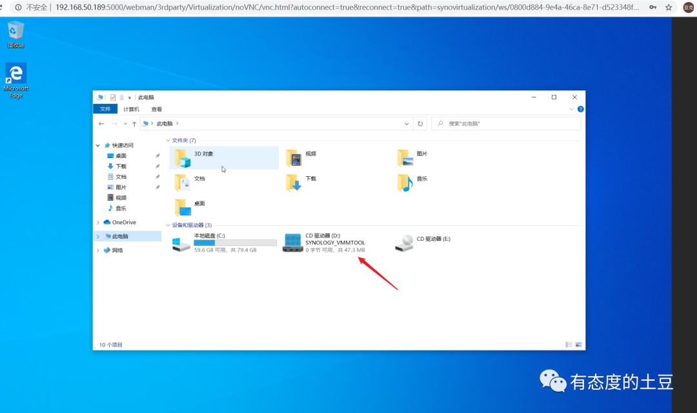This screenshot has height=413, width=697.
Task: Expand the 网络 tree node arrow
Action: coord(98,250)
